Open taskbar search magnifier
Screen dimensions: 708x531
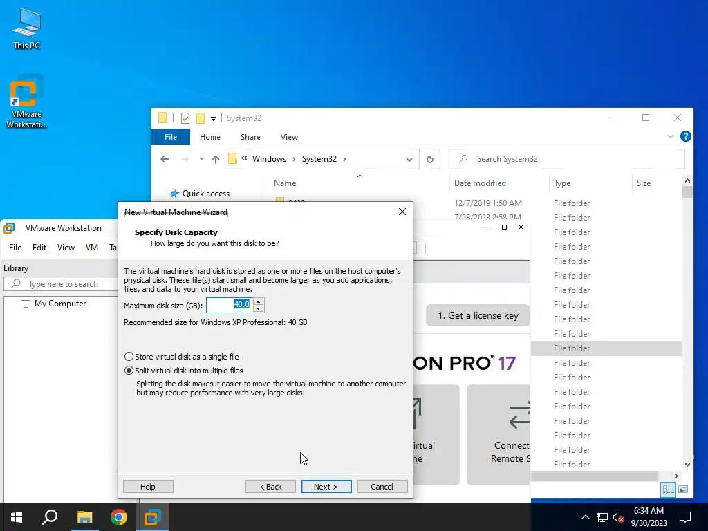50,517
